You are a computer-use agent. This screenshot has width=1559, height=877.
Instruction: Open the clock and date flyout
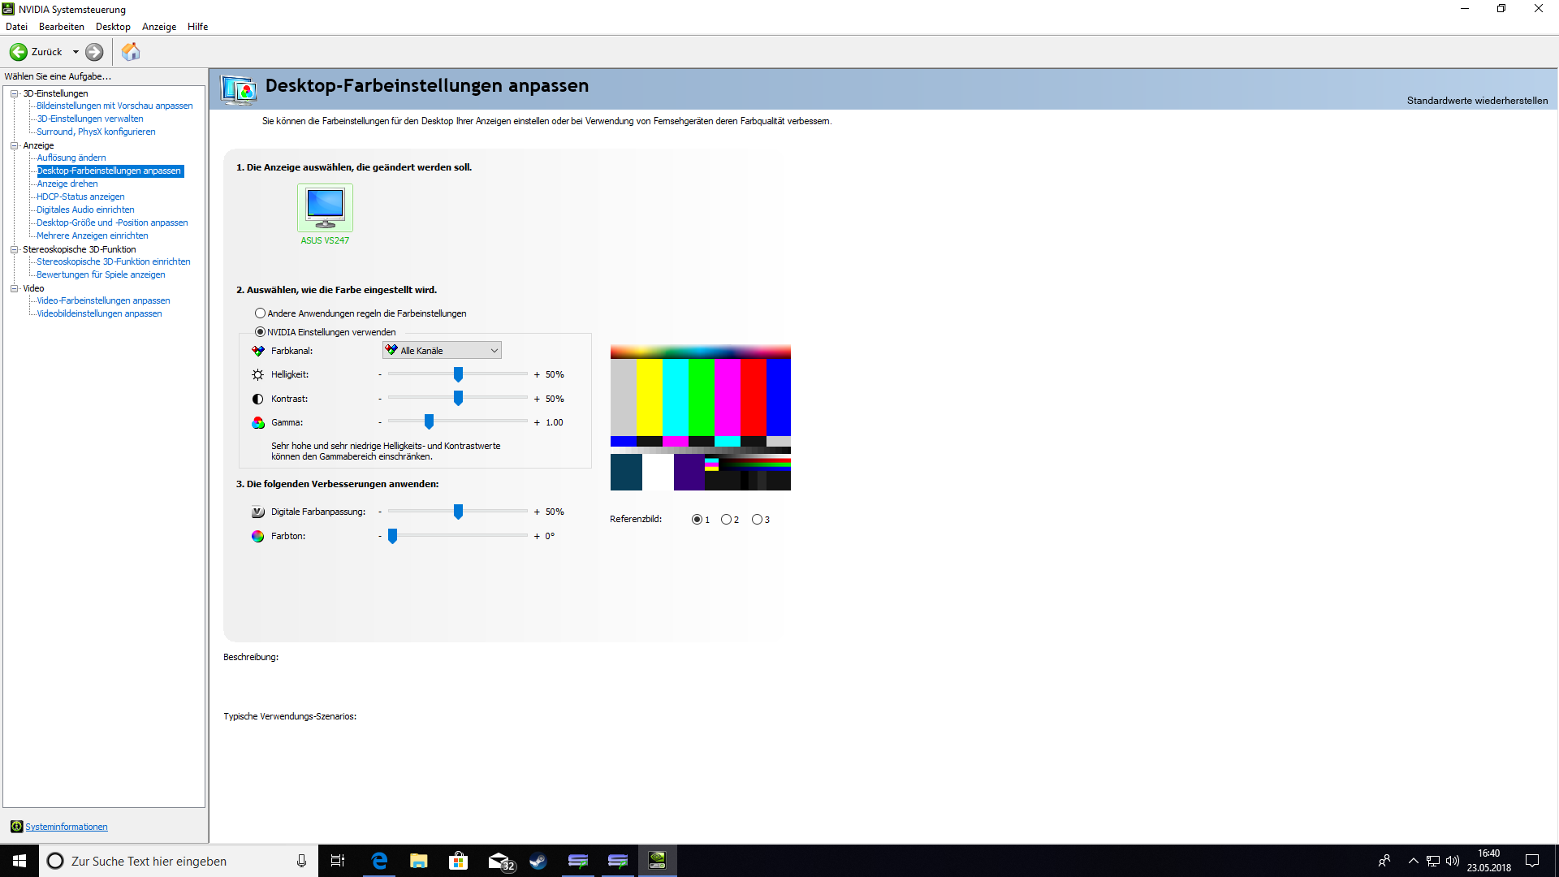coord(1489,861)
